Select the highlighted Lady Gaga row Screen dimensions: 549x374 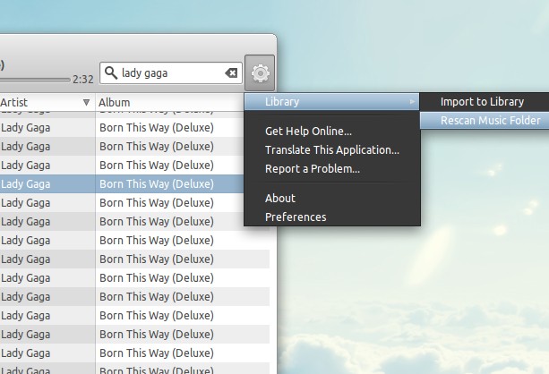tap(122, 184)
